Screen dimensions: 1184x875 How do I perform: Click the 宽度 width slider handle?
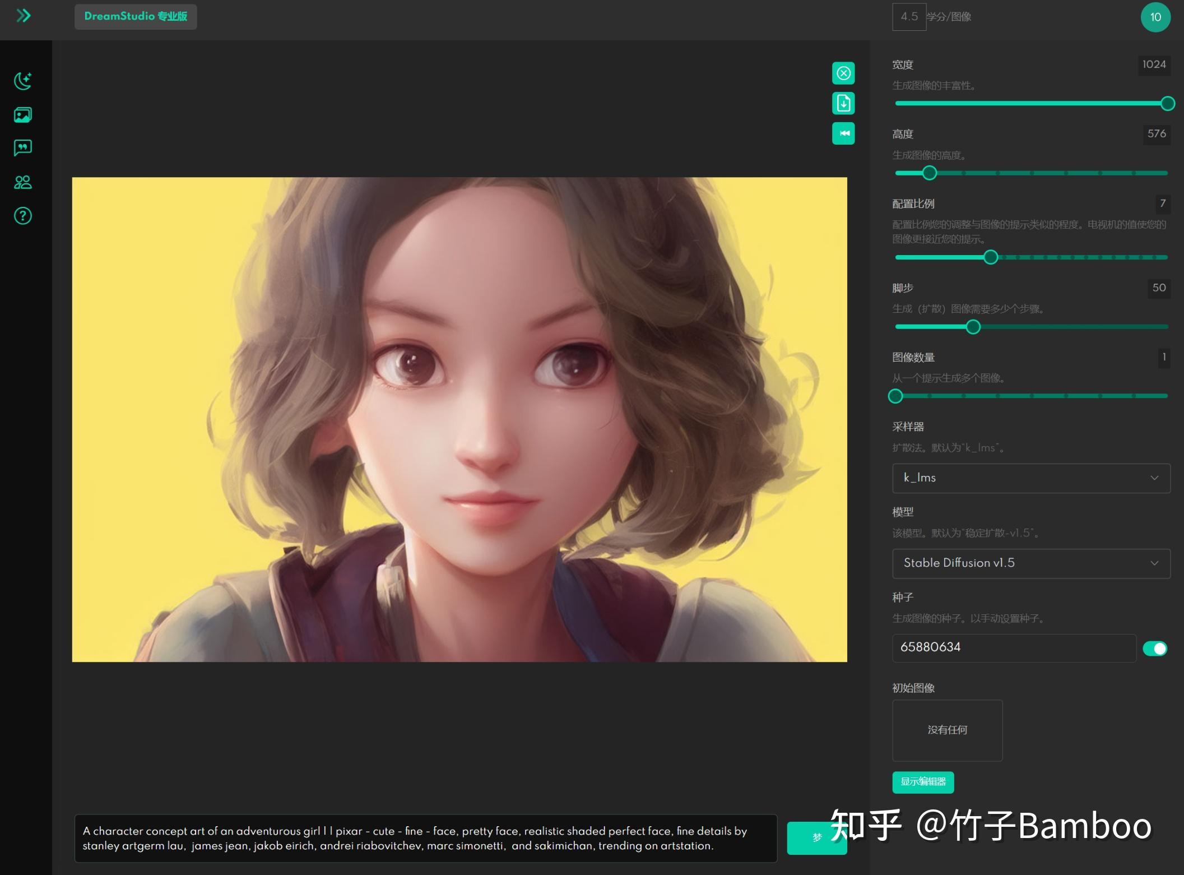click(x=1168, y=104)
